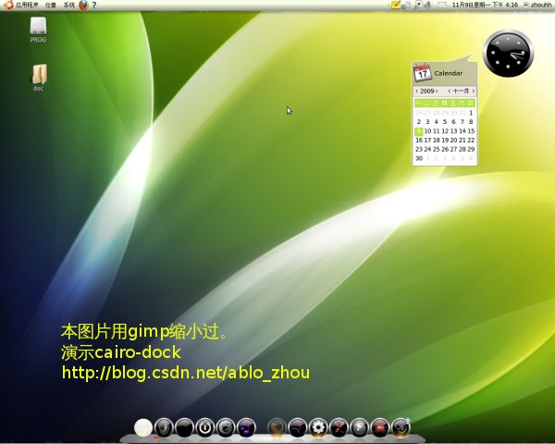This screenshot has width=555, height=444.
Task: Click the gray play arrow dock icon
Action: click(x=359, y=427)
